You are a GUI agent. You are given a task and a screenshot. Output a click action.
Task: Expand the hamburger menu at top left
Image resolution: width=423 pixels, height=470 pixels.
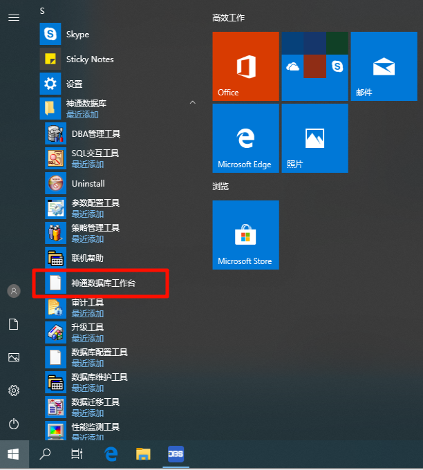pyautogui.click(x=14, y=18)
